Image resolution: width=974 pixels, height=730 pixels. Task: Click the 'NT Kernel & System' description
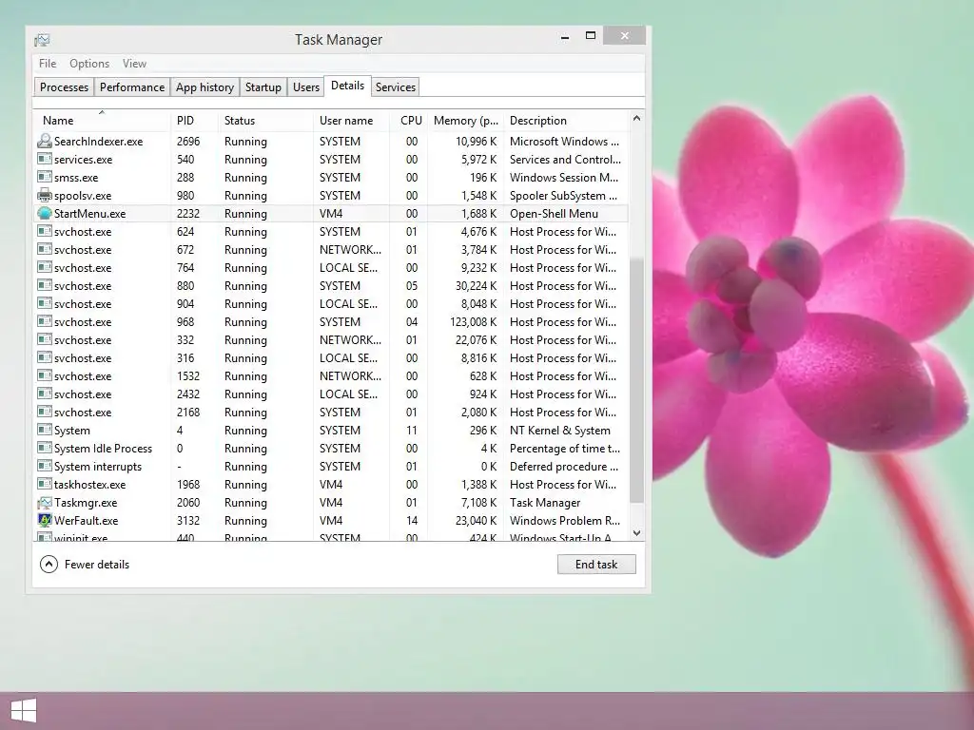coord(559,431)
